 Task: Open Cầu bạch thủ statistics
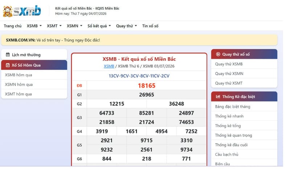226,154
